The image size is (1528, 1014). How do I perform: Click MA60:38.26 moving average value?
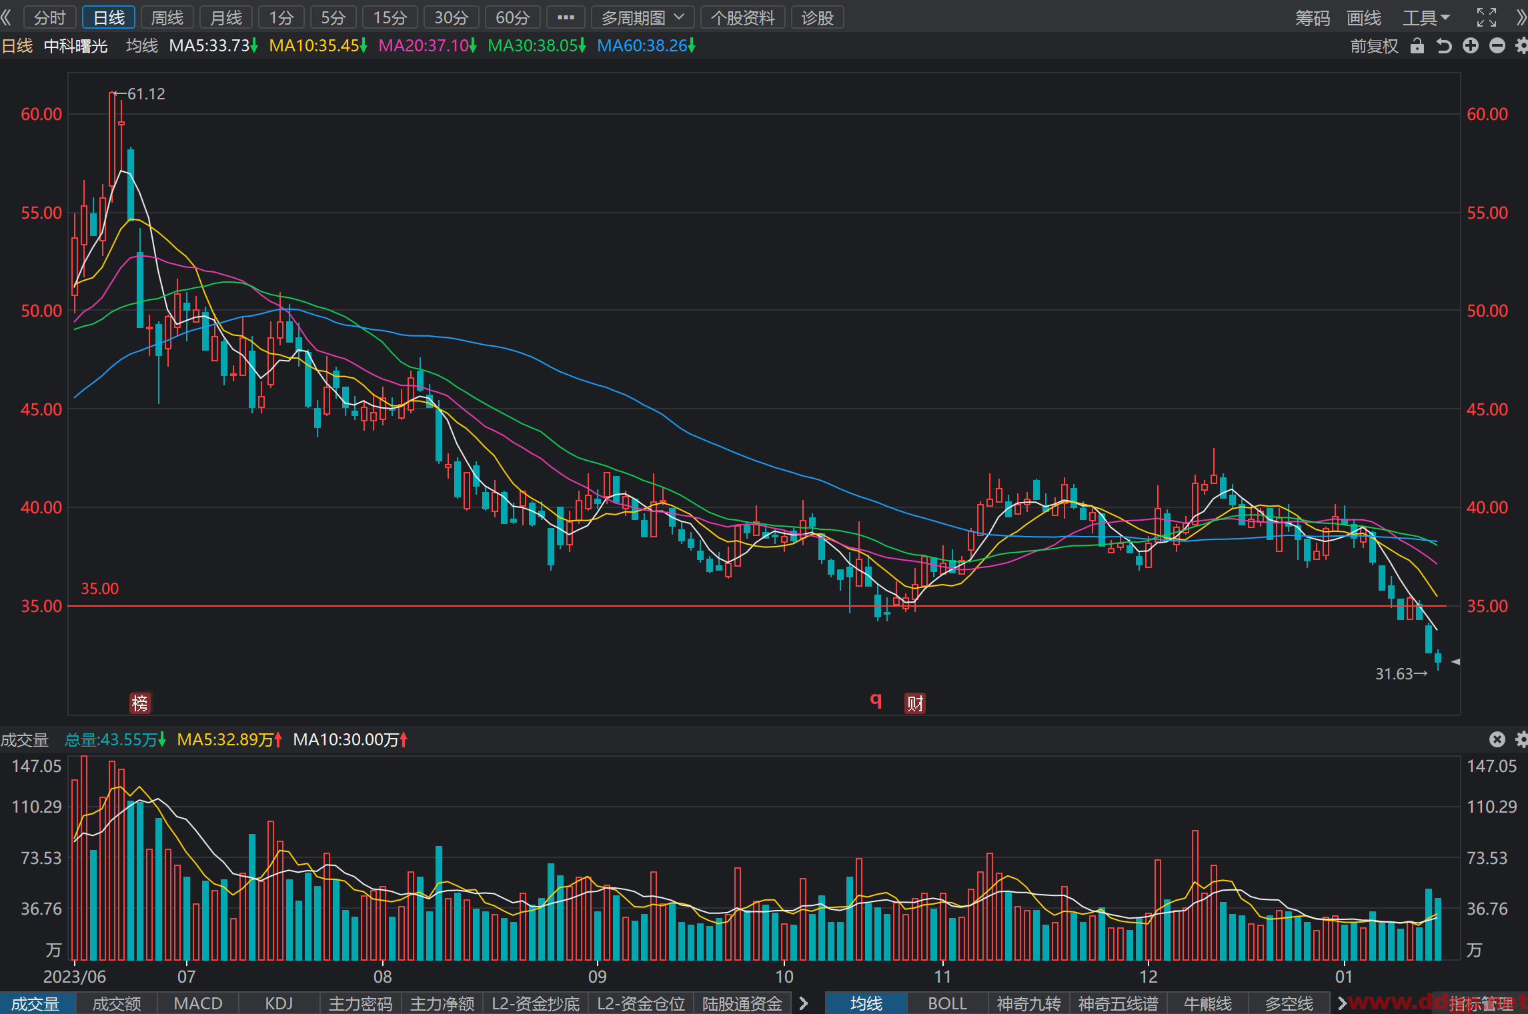point(646,46)
